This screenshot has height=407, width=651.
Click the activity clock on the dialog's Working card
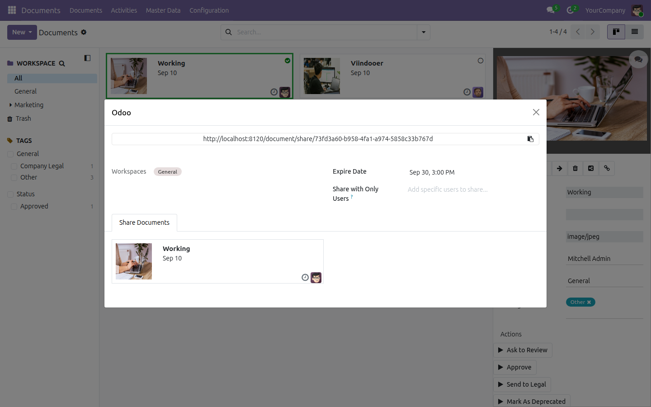point(305,278)
